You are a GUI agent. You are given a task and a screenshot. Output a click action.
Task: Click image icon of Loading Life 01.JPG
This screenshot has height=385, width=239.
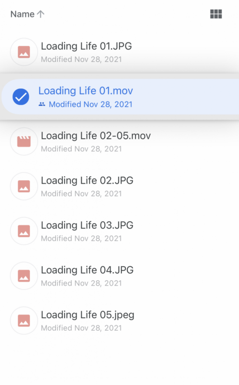point(24,52)
